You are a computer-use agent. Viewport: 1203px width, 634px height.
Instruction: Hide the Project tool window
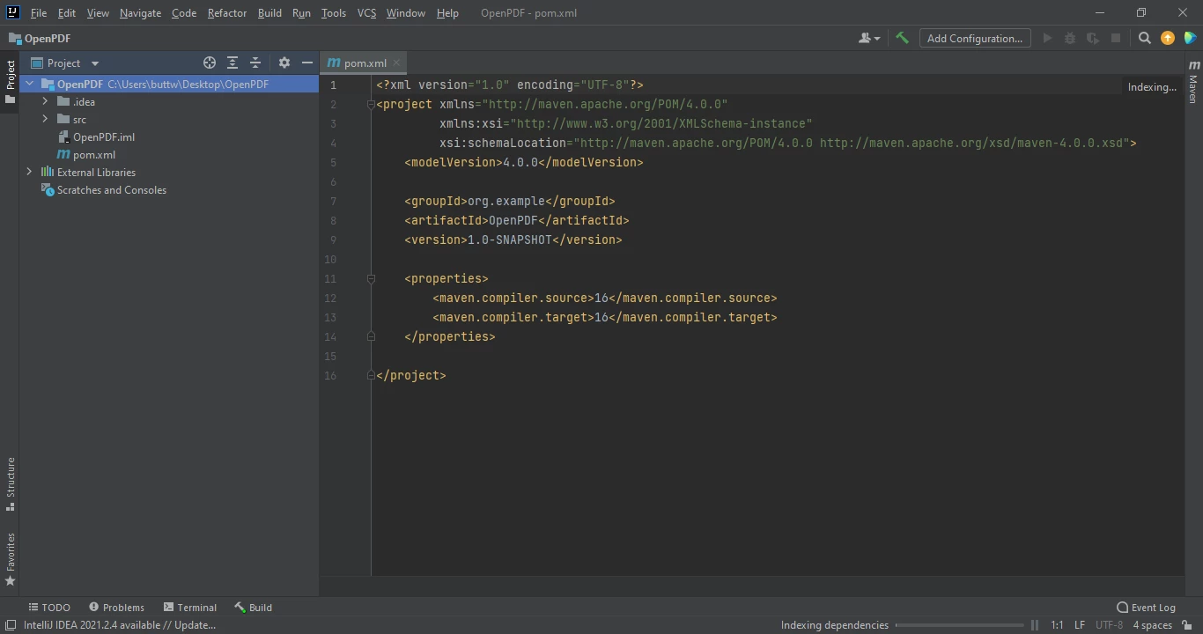coord(307,63)
